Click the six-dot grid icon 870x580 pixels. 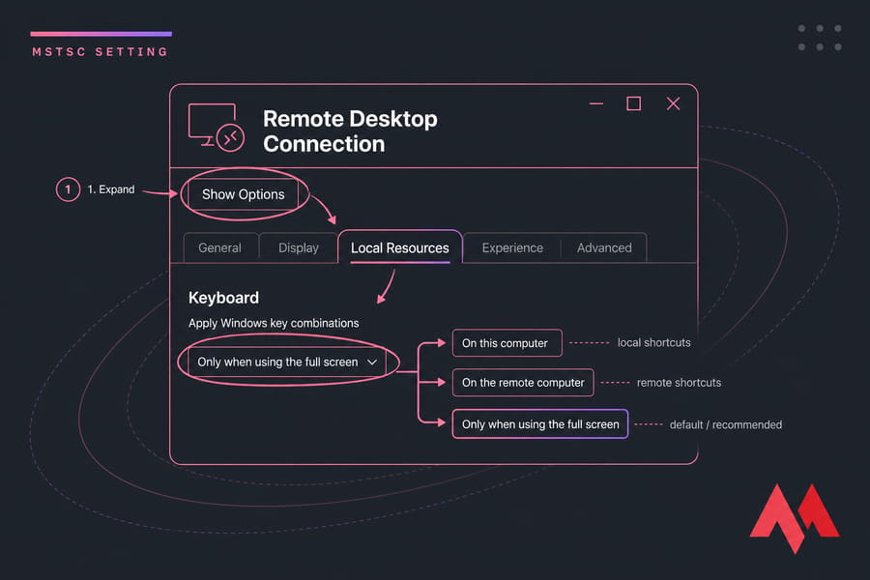click(x=820, y=38)
